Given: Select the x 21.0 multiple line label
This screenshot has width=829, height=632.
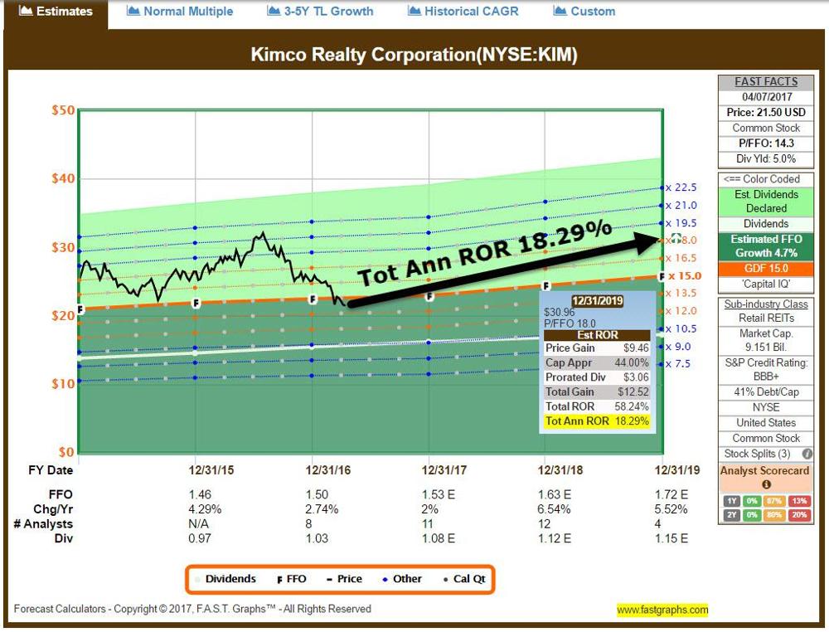Looking at the screenshot, I should [681, 206].
